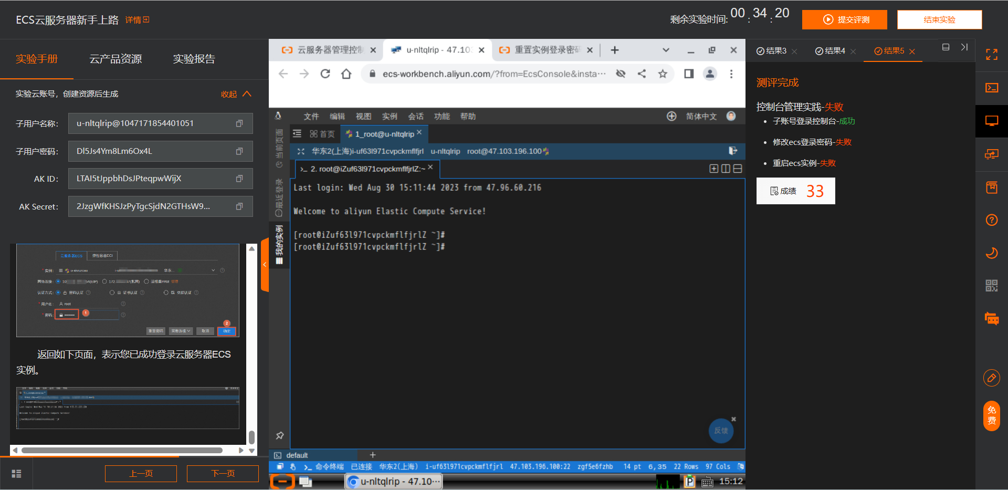The height and width of the screenshot is (490, 1008).
Task: Open the login dialog screenshot thumbnail
Action: pos(128,290)
